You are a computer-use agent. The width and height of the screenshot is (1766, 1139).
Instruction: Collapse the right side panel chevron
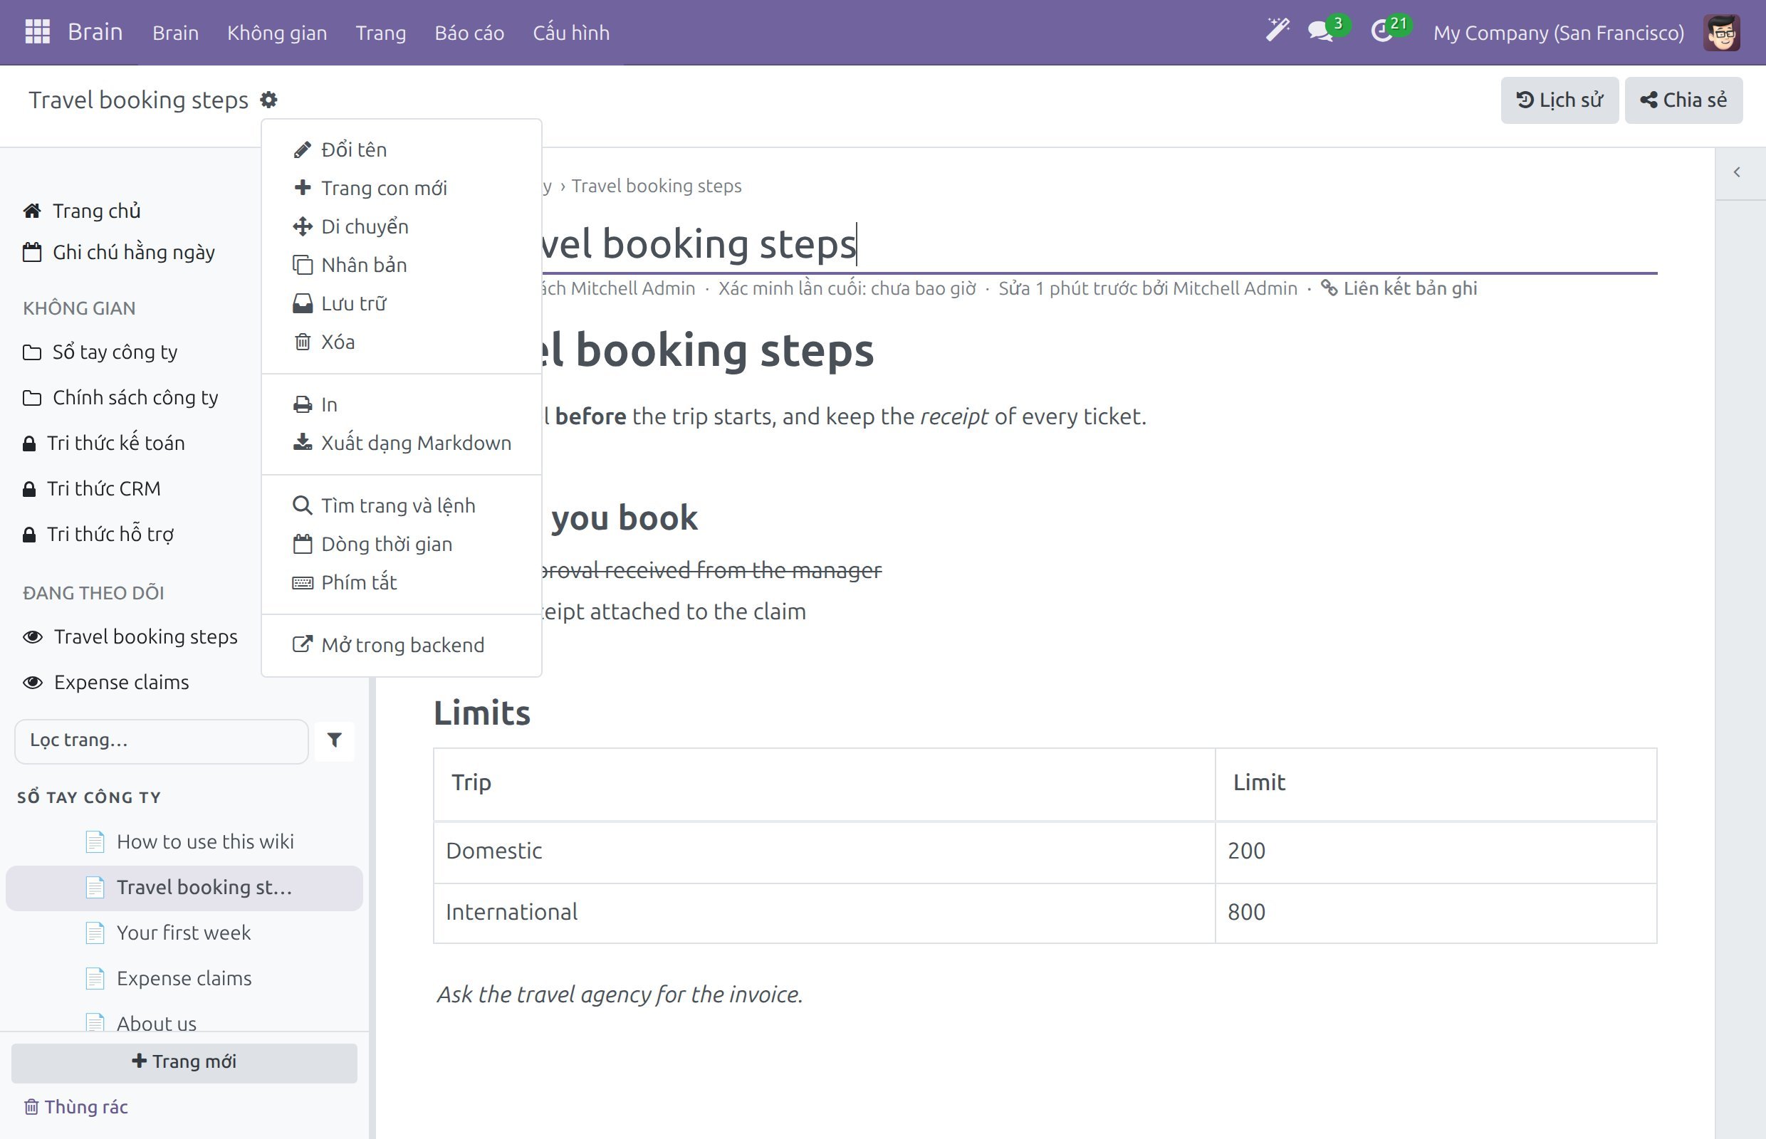pos(1737,172)
